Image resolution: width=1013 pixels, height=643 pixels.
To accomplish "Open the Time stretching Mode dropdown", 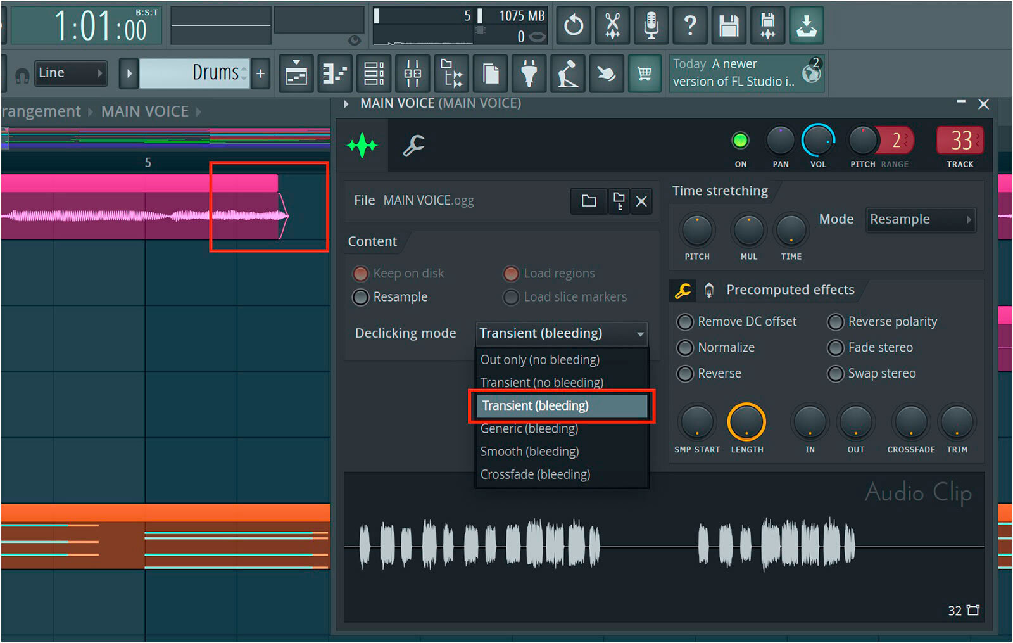I will (921, 219).
